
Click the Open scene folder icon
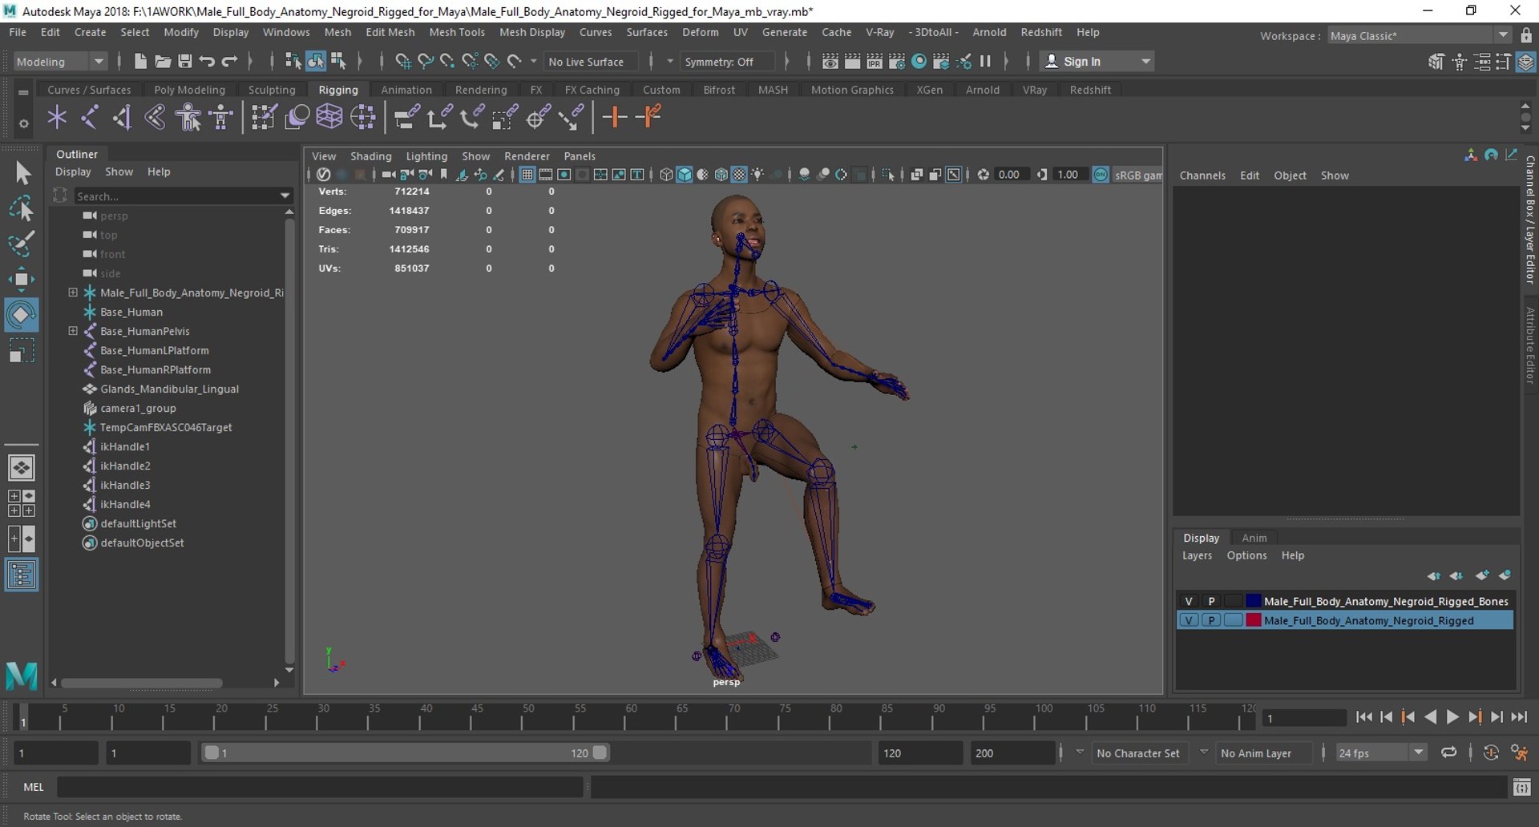(x=163, y=61)
